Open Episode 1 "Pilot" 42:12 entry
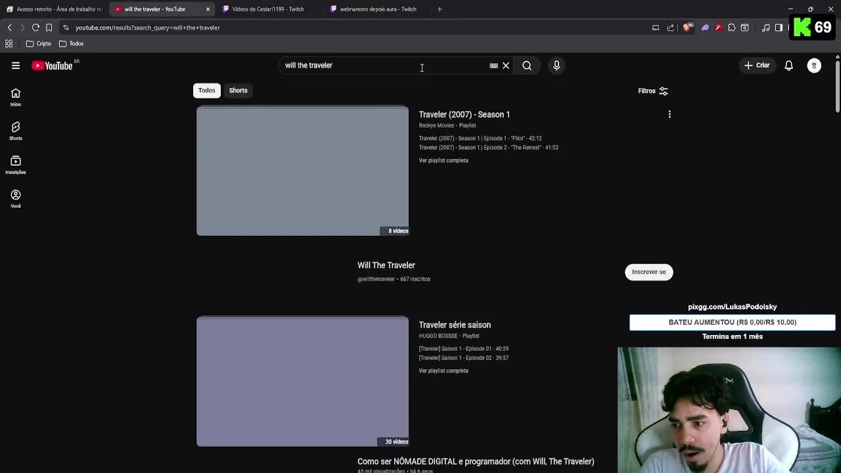The image size is (841, 473). tap(480, 139)
